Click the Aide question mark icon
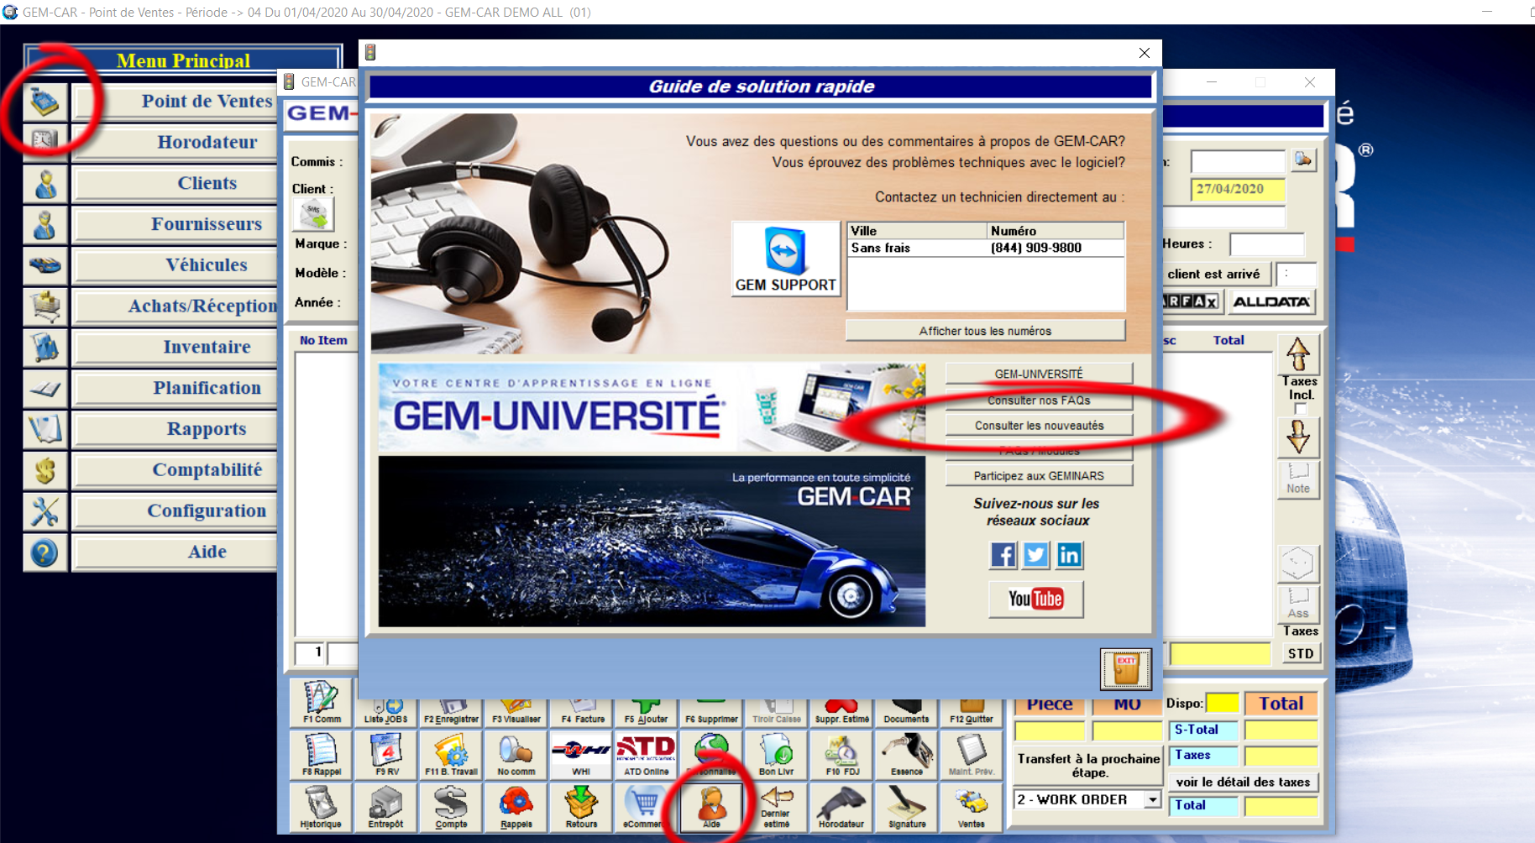 coord(45,552)
